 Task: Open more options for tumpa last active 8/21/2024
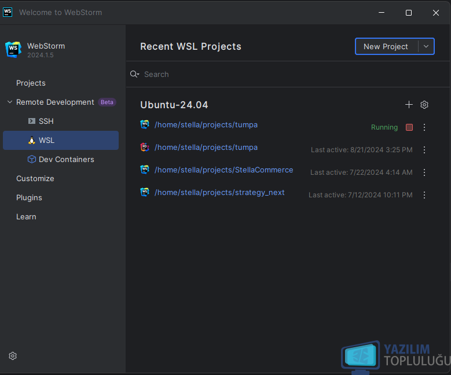[424, 150]
